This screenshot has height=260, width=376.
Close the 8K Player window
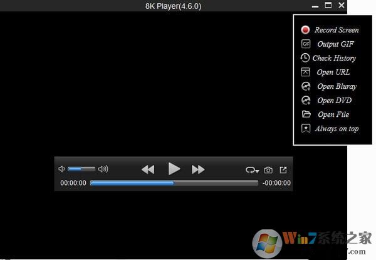coord(342,5)
